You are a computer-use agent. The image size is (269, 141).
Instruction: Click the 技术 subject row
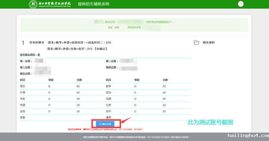[109, 111]
